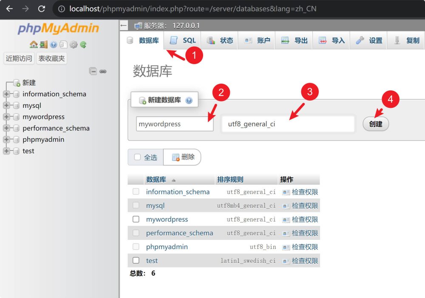Open the 账户 tab
The image size is (425, 298).
coord(256,40)
